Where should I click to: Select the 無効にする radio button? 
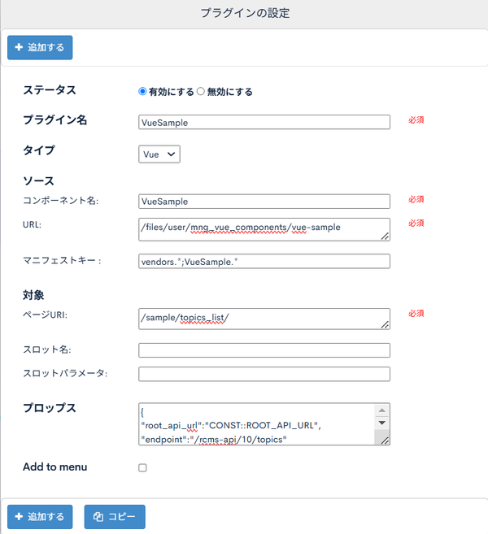(x=201, y=91)
